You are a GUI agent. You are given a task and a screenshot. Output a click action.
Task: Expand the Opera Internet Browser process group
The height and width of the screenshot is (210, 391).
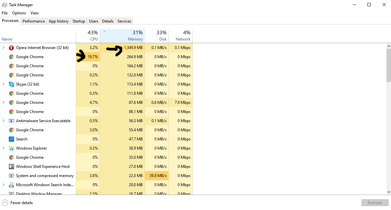click(4, 48)
